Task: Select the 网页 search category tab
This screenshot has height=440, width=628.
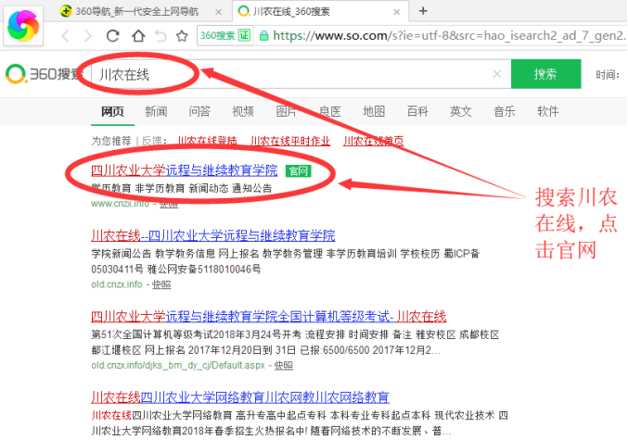Action: (112, 111)
